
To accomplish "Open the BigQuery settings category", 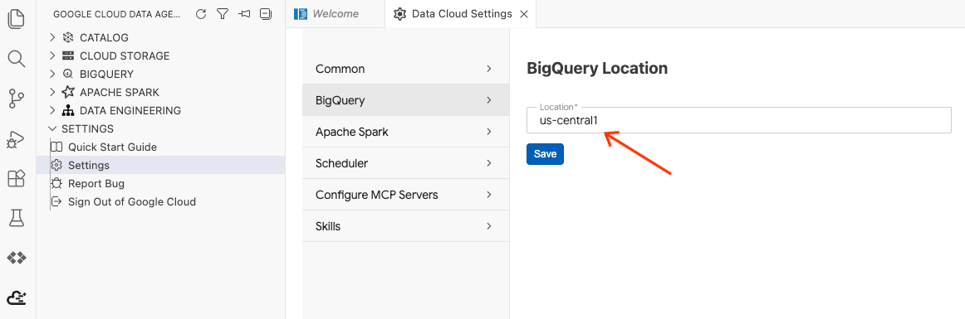I will point(406,100).
